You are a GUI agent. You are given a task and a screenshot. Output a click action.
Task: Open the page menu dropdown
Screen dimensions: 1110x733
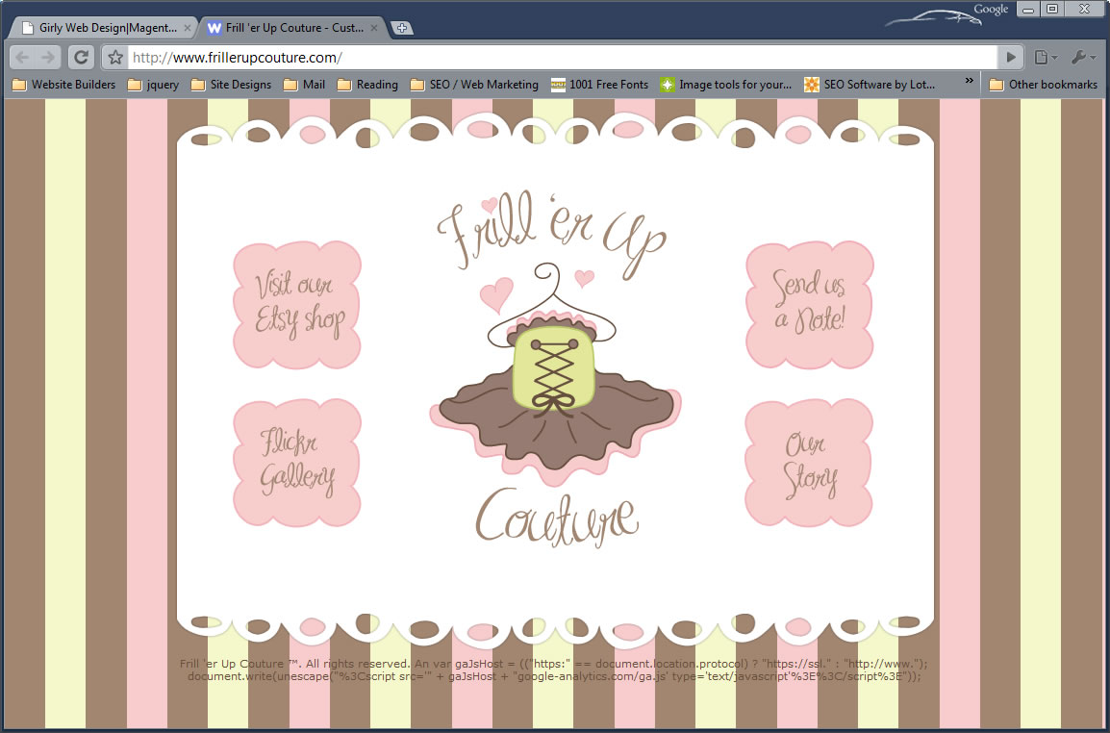pos(1045,58)
